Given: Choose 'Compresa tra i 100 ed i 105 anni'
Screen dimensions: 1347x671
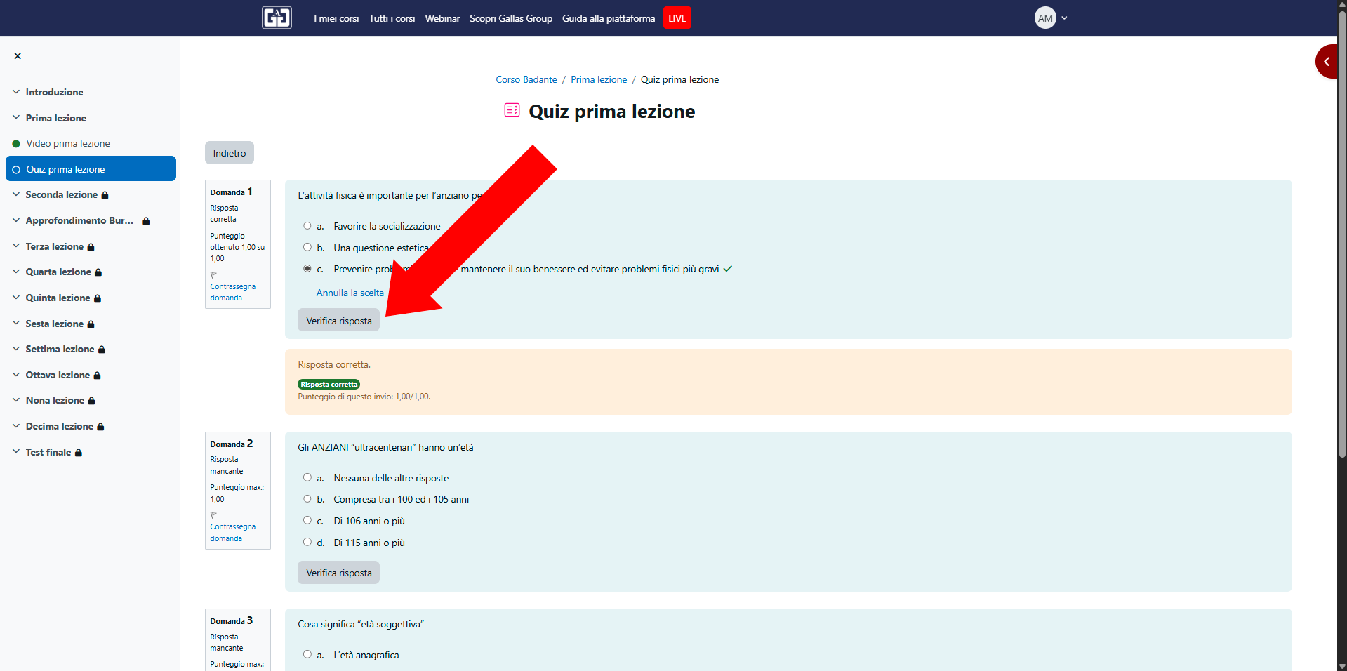Looking at the screenshot, I should pos(307,499).
